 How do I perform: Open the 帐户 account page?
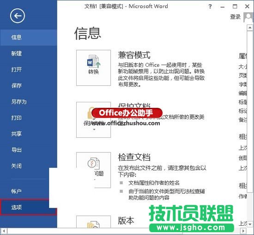(x=24, y=191)
